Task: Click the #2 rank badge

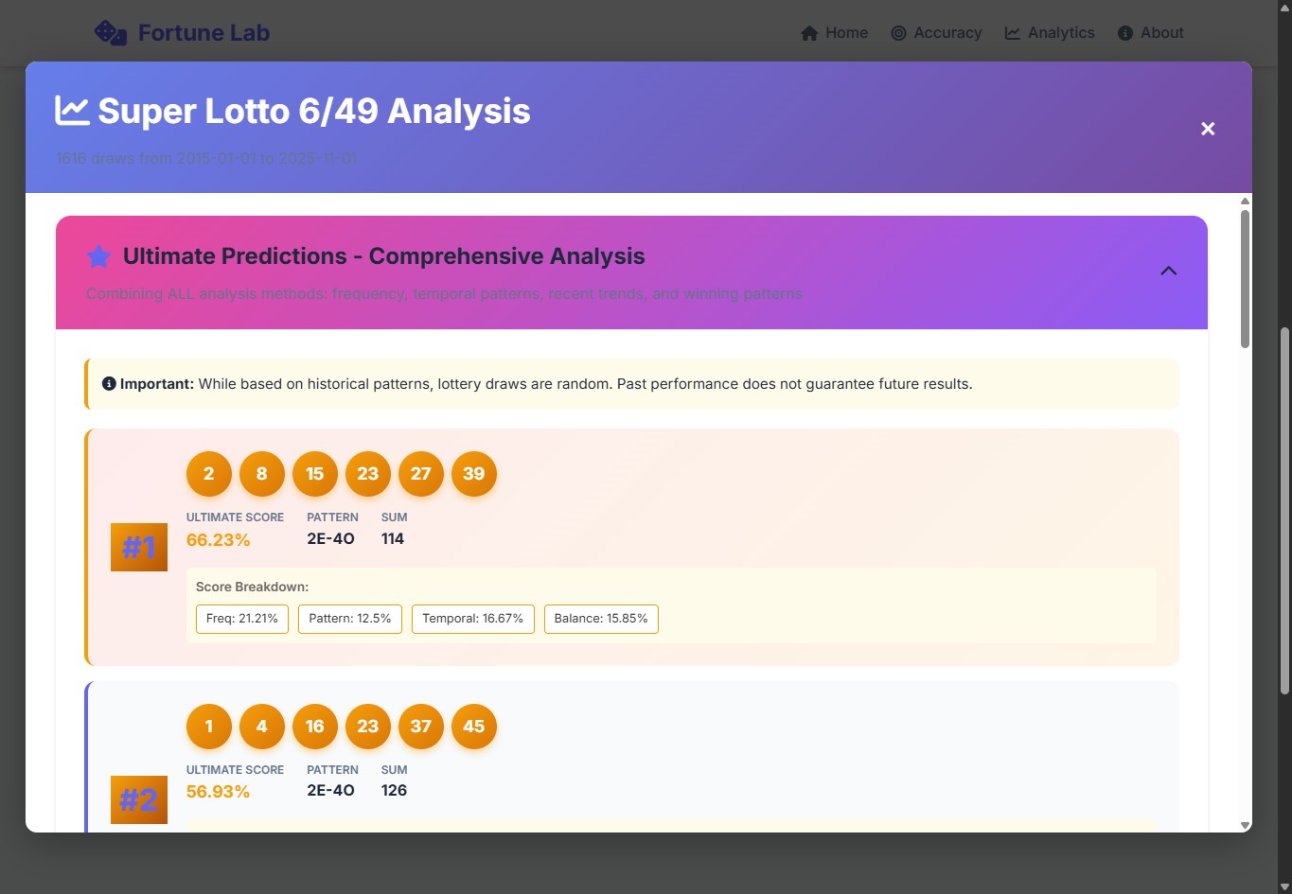Action: coord(139,799)
